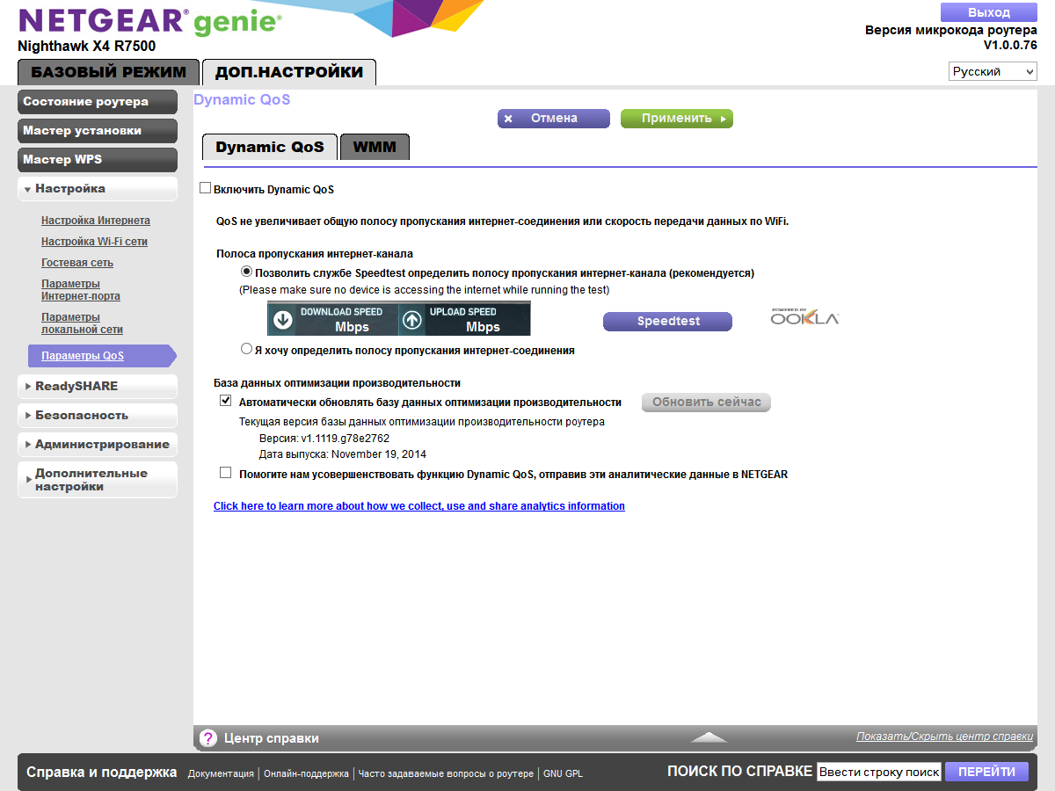Select the WMM tab
The height and width of the screenshot is (791, 1055).
(x=375, y=147)
